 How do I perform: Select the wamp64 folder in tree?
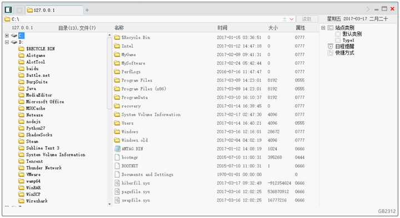(33, 181)
